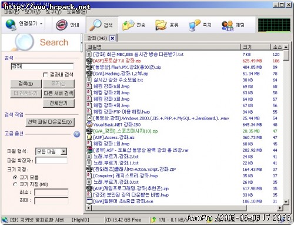Click the file list scroll down arrow
The image size is (294, 225).
click(286, 202)
